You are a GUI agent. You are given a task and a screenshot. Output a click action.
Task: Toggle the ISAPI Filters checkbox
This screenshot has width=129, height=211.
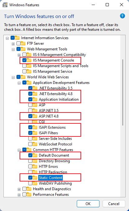point(30,133)
